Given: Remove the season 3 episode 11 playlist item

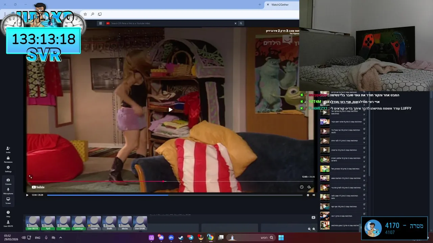Looking at the screenshot, I should (x=364, y=143).
